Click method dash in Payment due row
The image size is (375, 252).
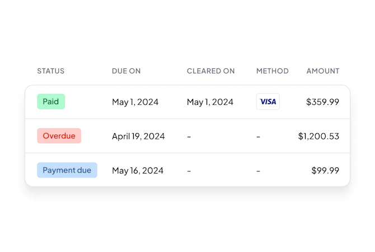[258, 170]
